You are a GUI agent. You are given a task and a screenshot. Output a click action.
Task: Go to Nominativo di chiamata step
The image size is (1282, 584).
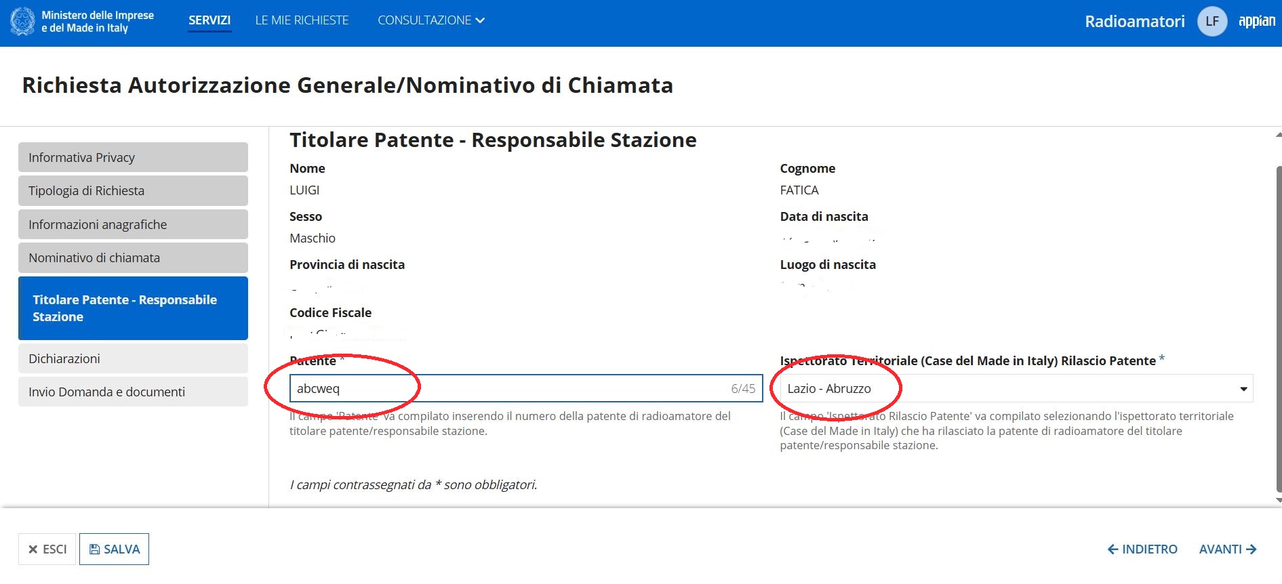(x=133, y=257)
